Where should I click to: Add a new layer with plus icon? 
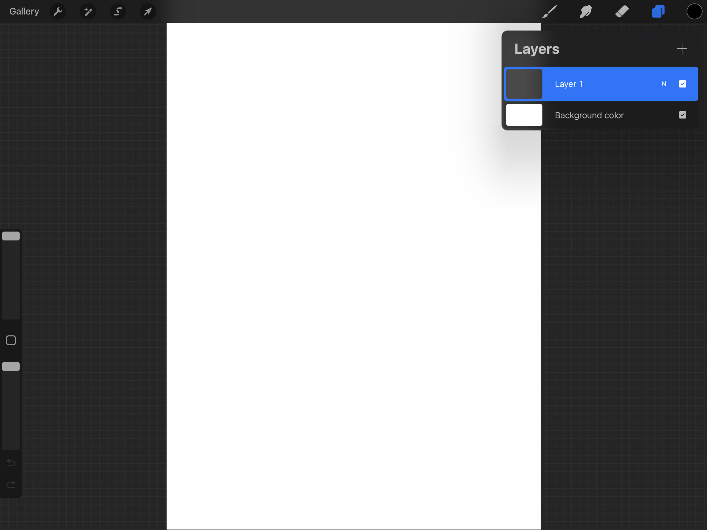point(682,49)
